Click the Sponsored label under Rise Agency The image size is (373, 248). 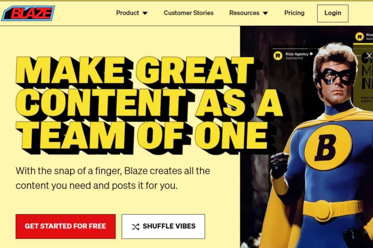(x=294, y=58)
